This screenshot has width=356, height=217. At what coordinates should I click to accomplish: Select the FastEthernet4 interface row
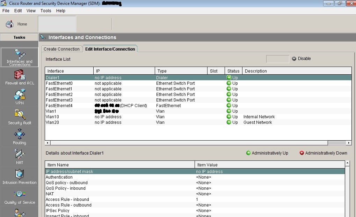click(198, 105)
